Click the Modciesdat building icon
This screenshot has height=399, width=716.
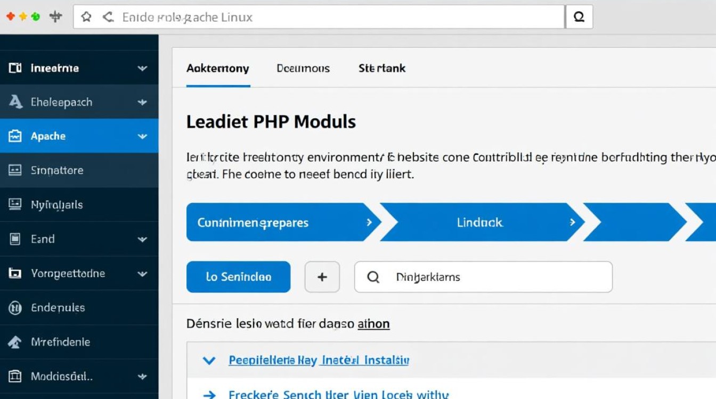point(16,376)
